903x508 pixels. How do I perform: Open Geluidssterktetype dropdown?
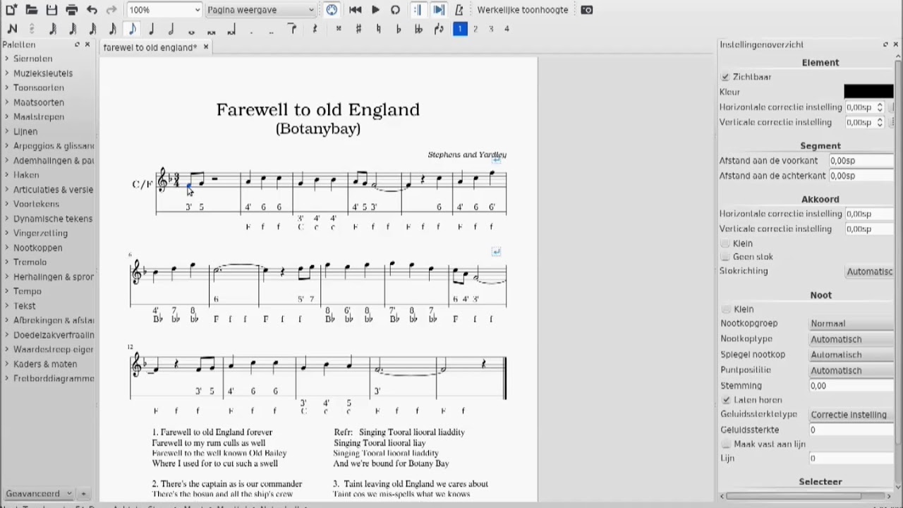(x=852, y=415)
